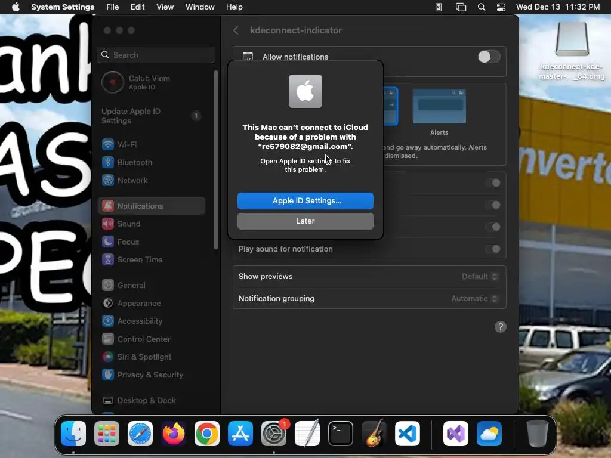
Task: Open Trash from the Dock
Action: click(538, 434)
